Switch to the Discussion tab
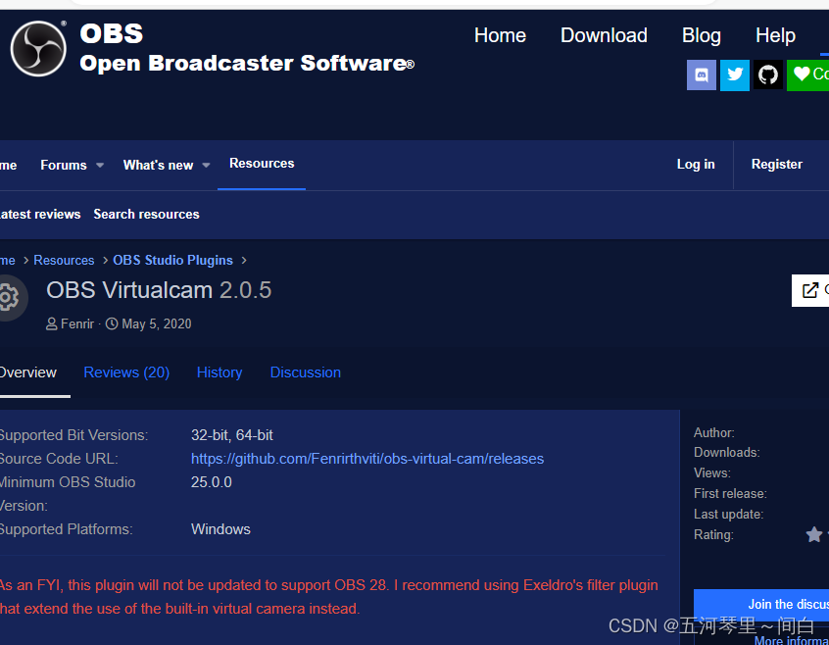 [306, 372]
